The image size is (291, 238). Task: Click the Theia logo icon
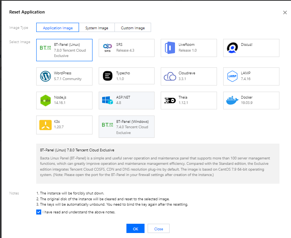(x=170, y=101)
